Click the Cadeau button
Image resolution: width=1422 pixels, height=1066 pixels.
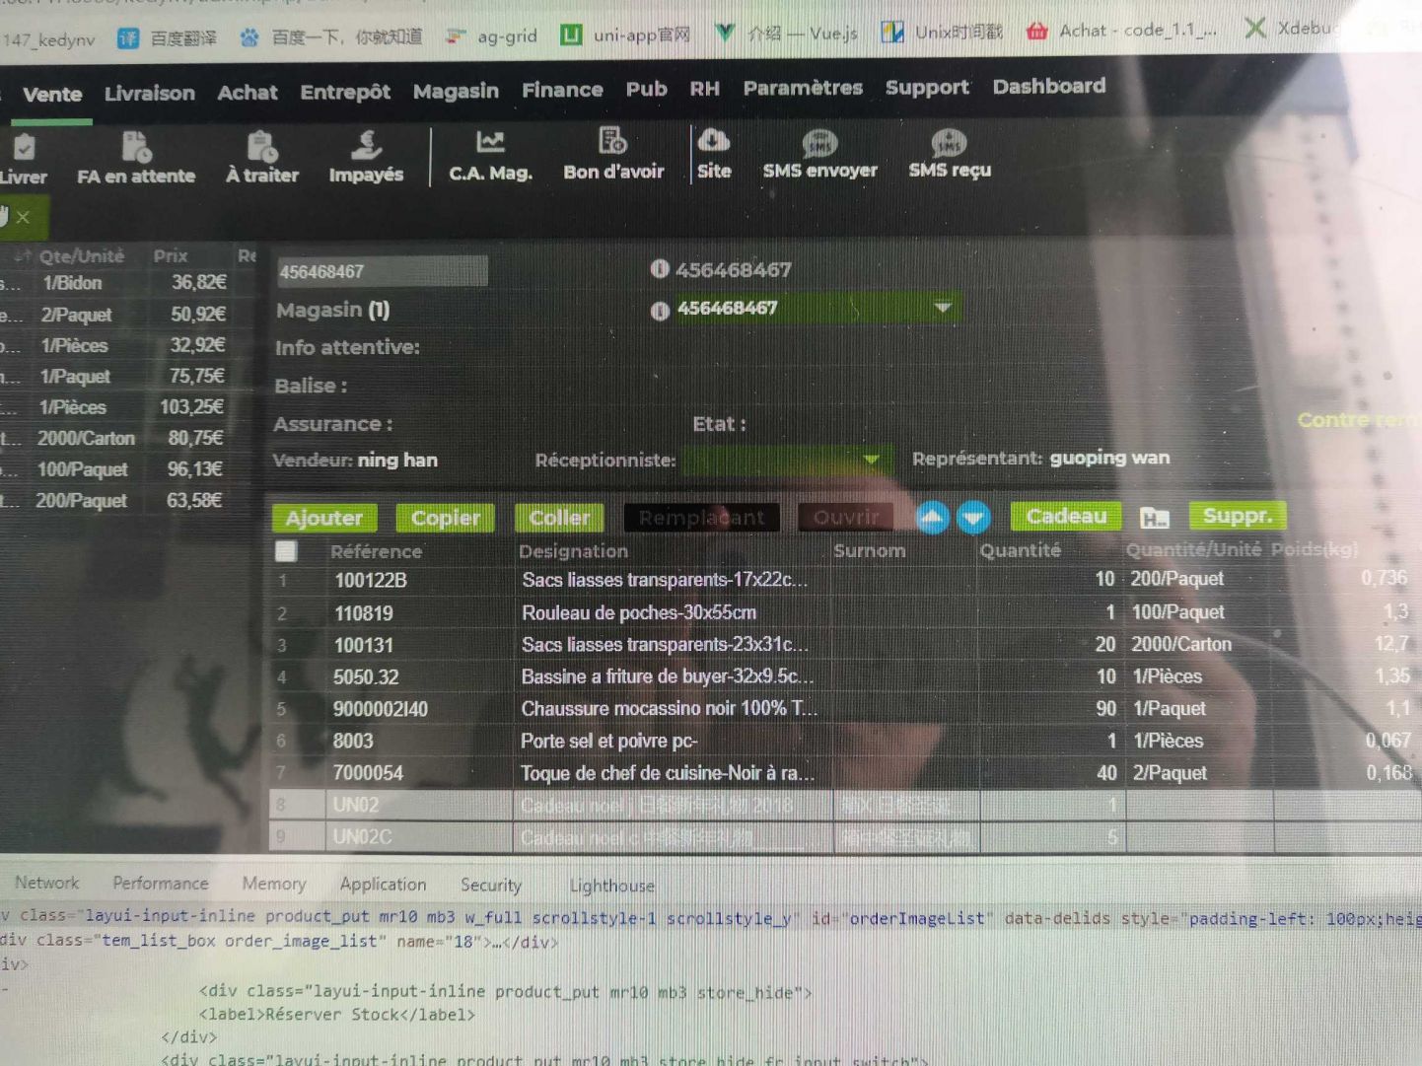pyautogui.click(x=1066, y=516)
